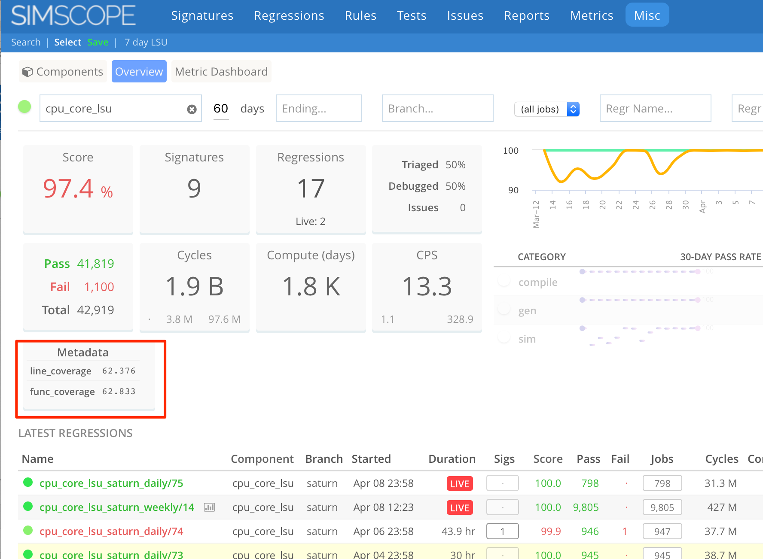
Task: Click the CPS 13.3 value
Action: point(427,286)
